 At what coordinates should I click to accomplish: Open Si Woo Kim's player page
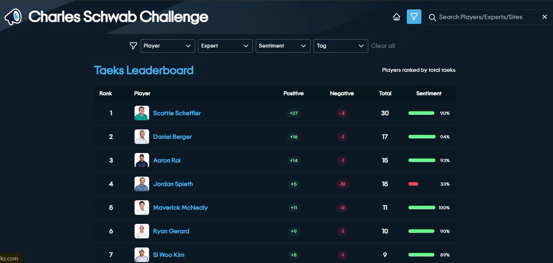point(169,255)
